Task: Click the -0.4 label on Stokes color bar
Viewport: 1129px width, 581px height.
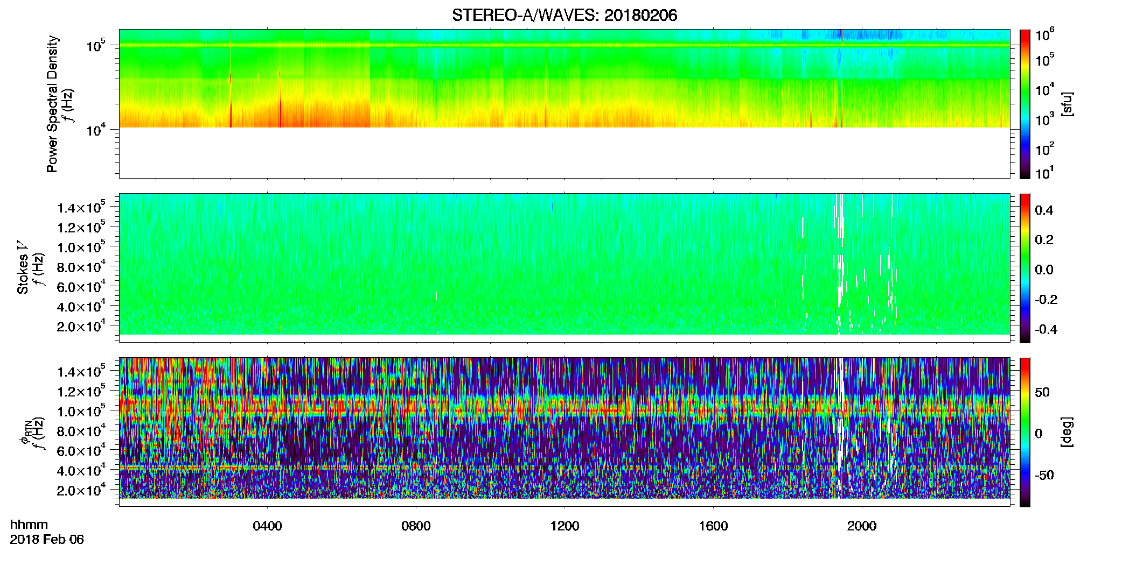Action: [1046, 329]
